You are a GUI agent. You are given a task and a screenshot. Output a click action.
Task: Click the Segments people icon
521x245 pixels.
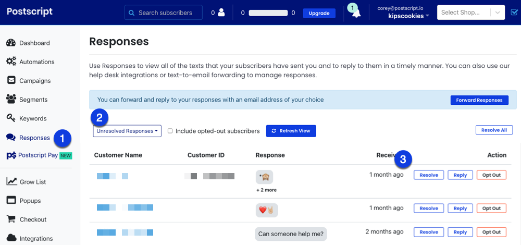pyautogui.click(x=11, y=100)
